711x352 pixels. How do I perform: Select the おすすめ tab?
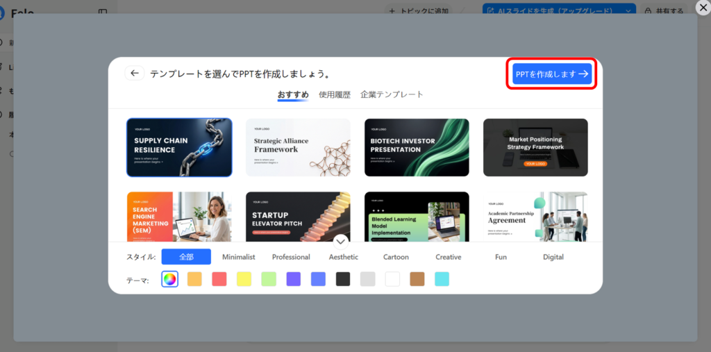(293, 94)
